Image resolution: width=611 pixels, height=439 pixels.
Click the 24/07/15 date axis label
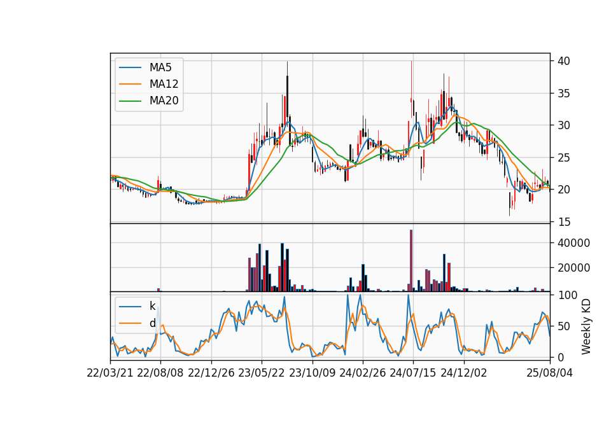[x=413, y=373]
